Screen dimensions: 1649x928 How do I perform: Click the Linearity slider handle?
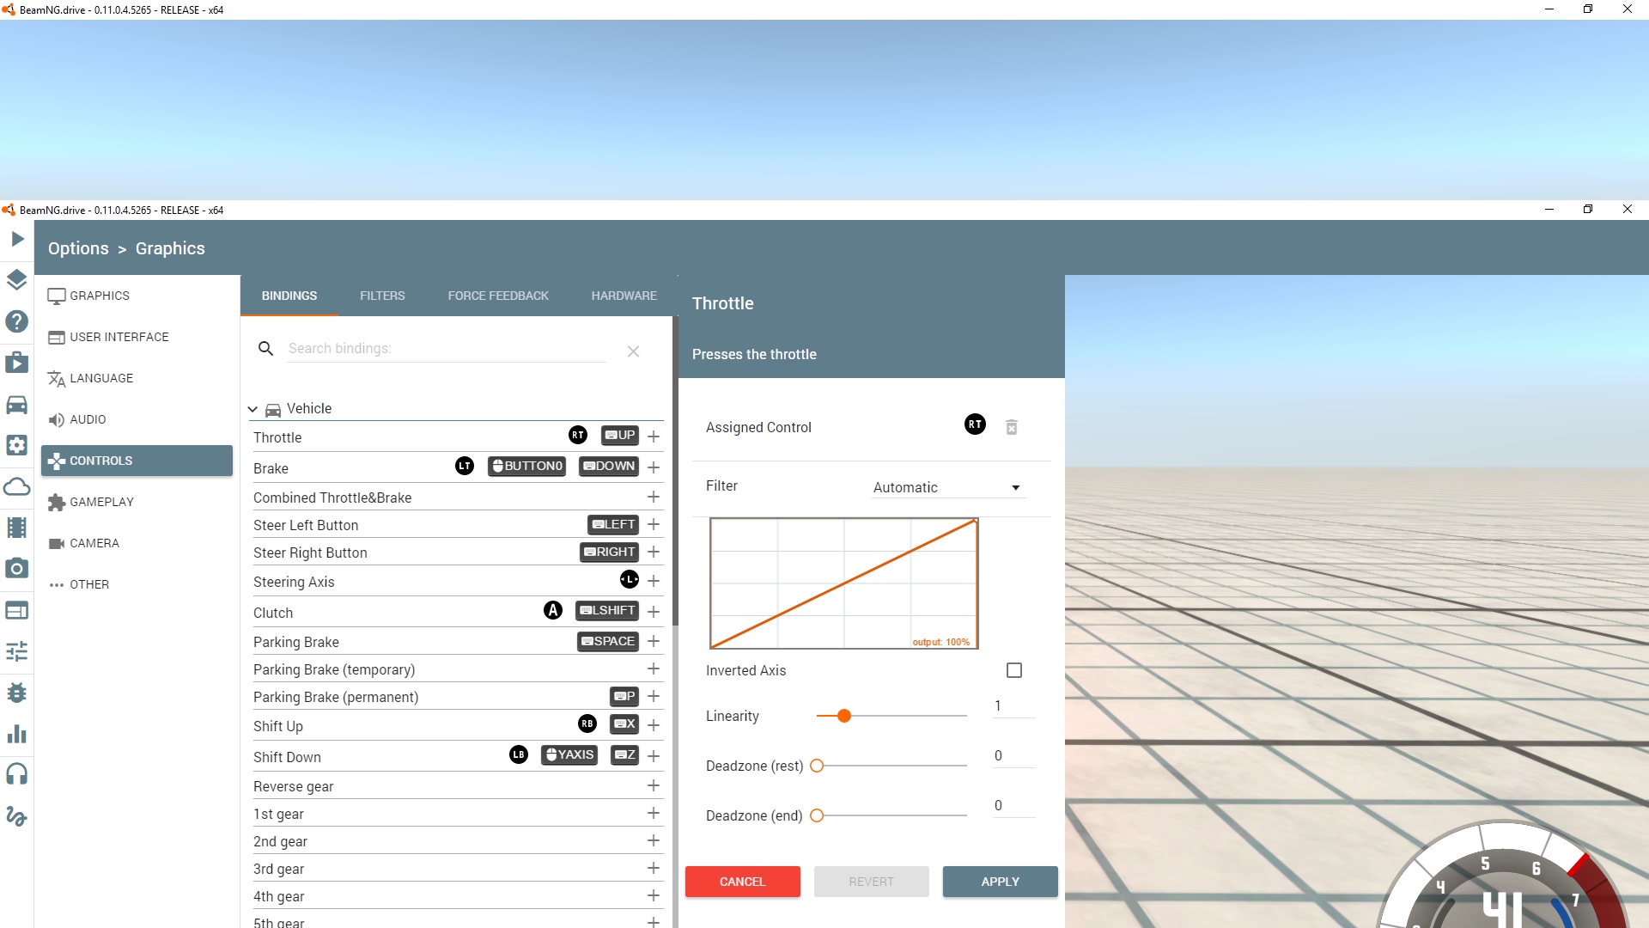click(x=844, y=716)
